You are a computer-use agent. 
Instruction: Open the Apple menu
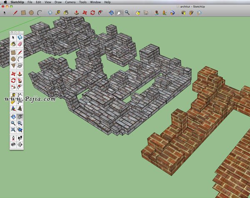pos(5,2)
